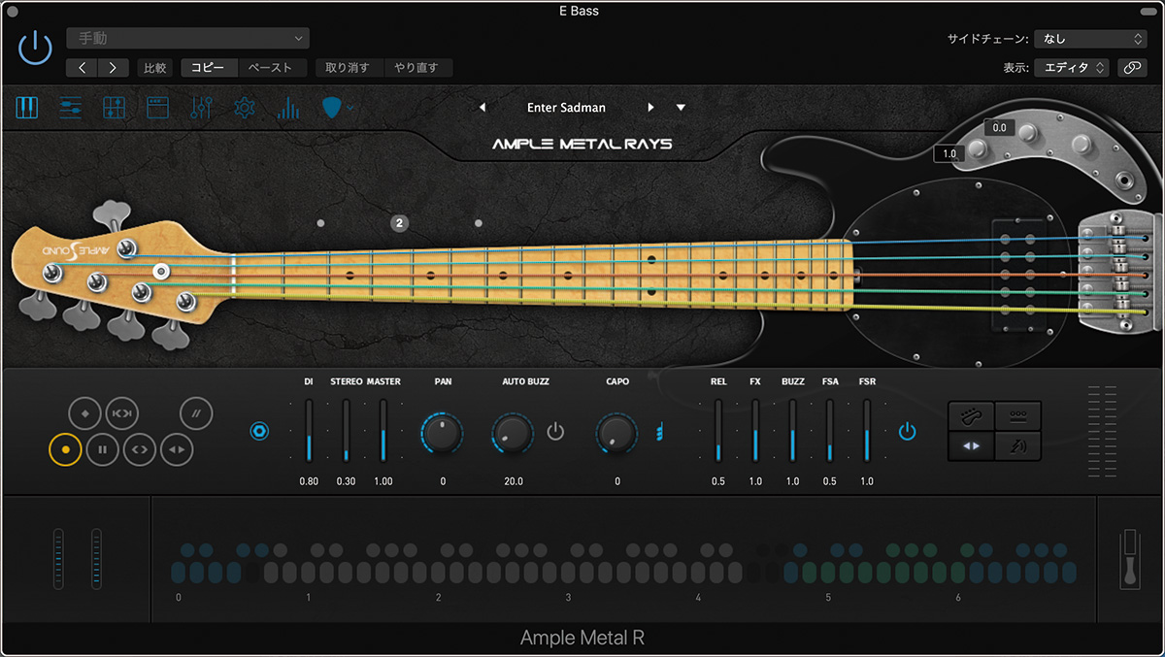Click the PAN knob
Viewport: 1165px width, 657px height.
[x=442, y=432]
